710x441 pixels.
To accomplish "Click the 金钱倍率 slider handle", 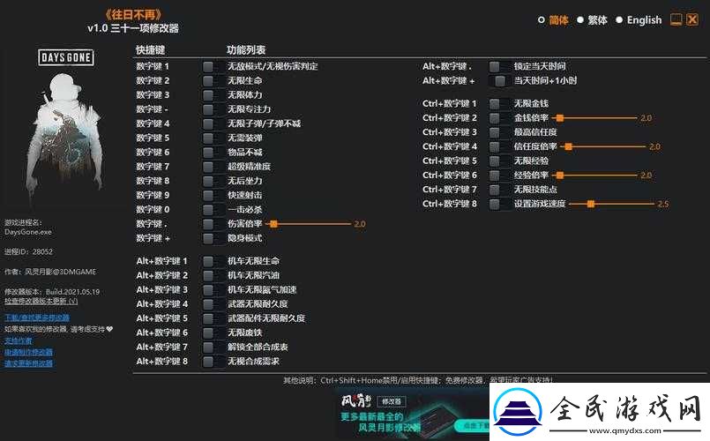I will 560,118.
